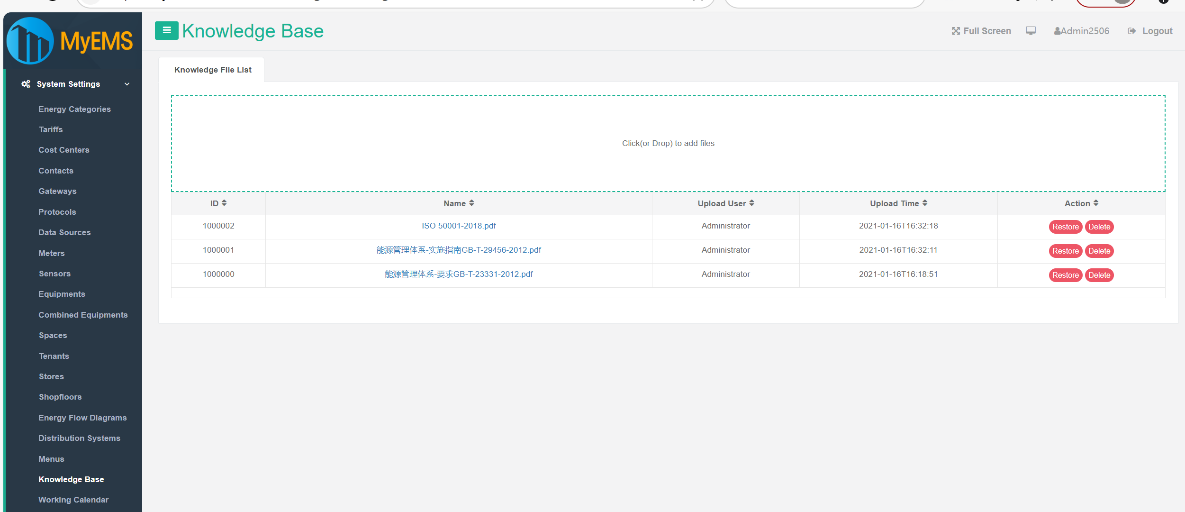This screenshot has width=1185, height=512.
Task: Click the Logout icon
Action: tap(1131, 31)
